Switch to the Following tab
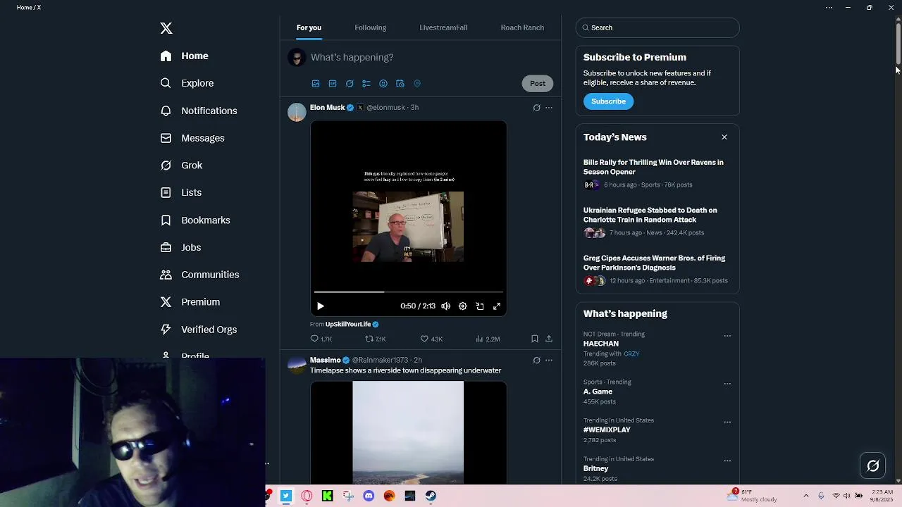Viewport: 902px width, 507px height. [370, 27]
